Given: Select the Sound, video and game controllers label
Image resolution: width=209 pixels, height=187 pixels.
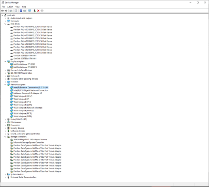Looking at the screenshot, I should pyautogui.click(x=25, y=134).
